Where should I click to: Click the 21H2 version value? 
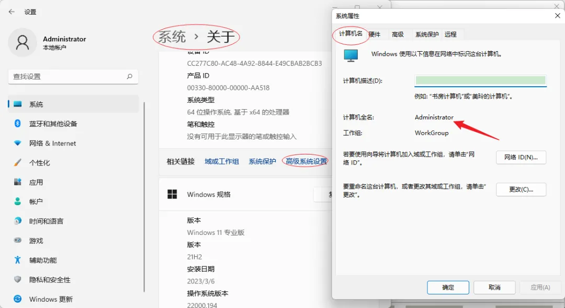(x=194, y=257)
